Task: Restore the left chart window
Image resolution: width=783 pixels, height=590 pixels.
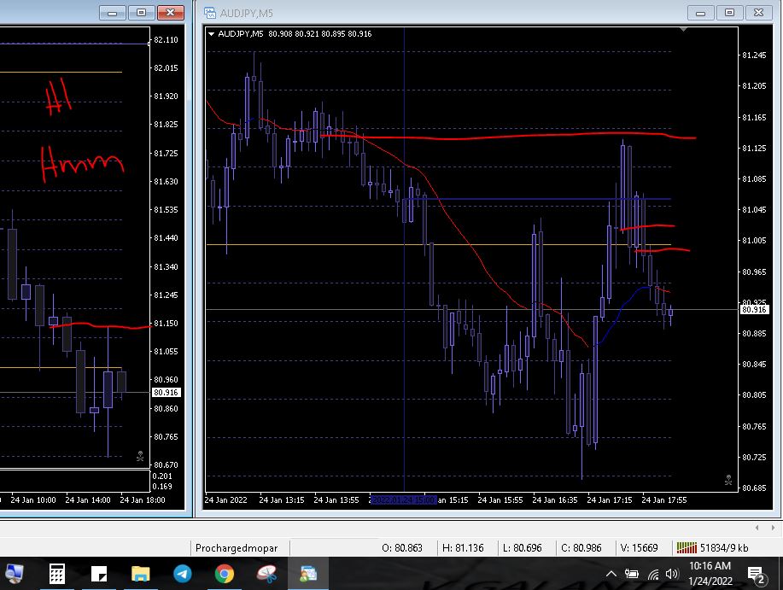Action: 142,13
